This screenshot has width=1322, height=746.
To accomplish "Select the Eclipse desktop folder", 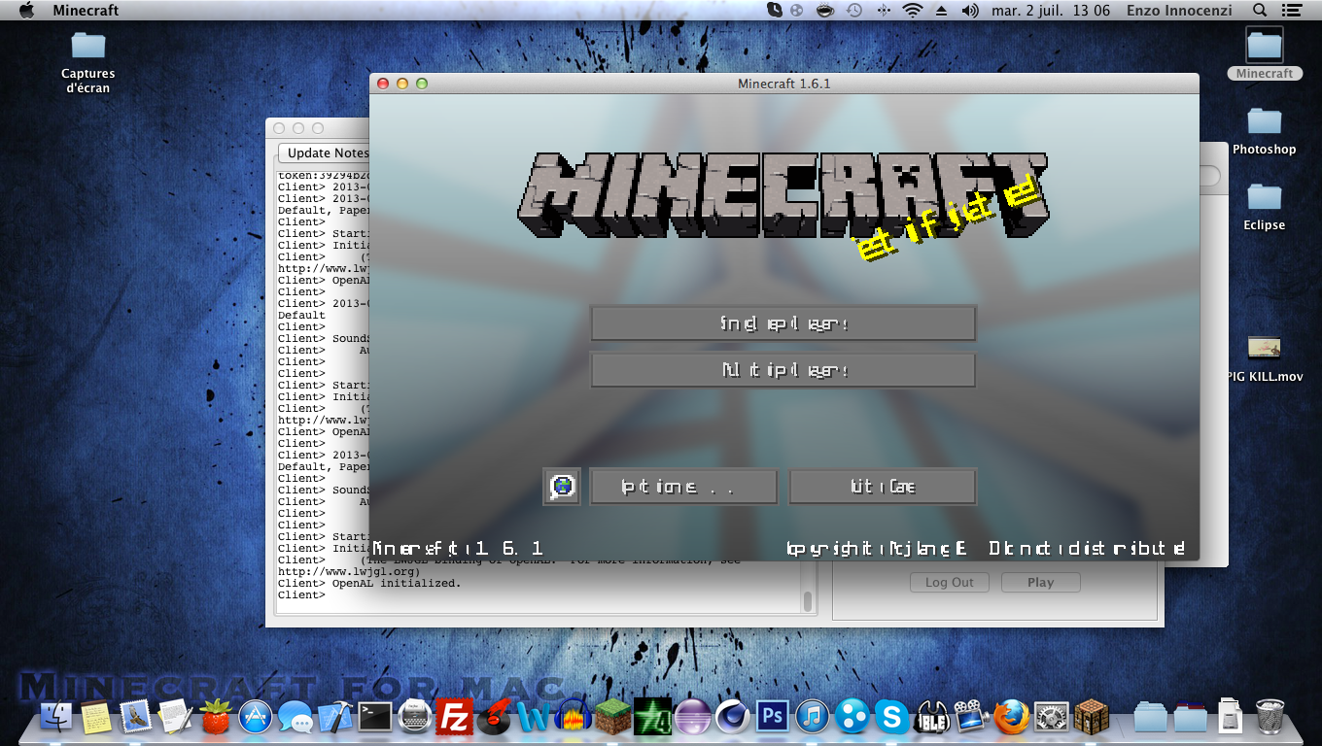I will 1265,205.
